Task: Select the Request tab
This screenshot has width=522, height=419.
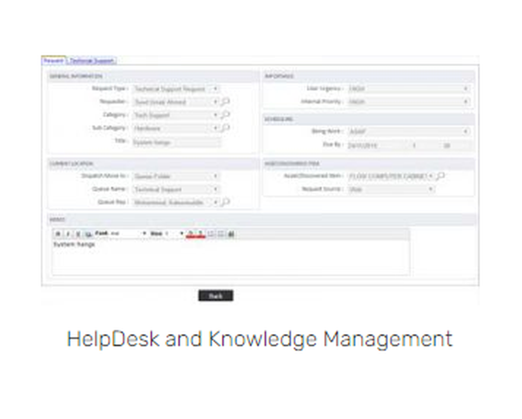Action: 54,61
